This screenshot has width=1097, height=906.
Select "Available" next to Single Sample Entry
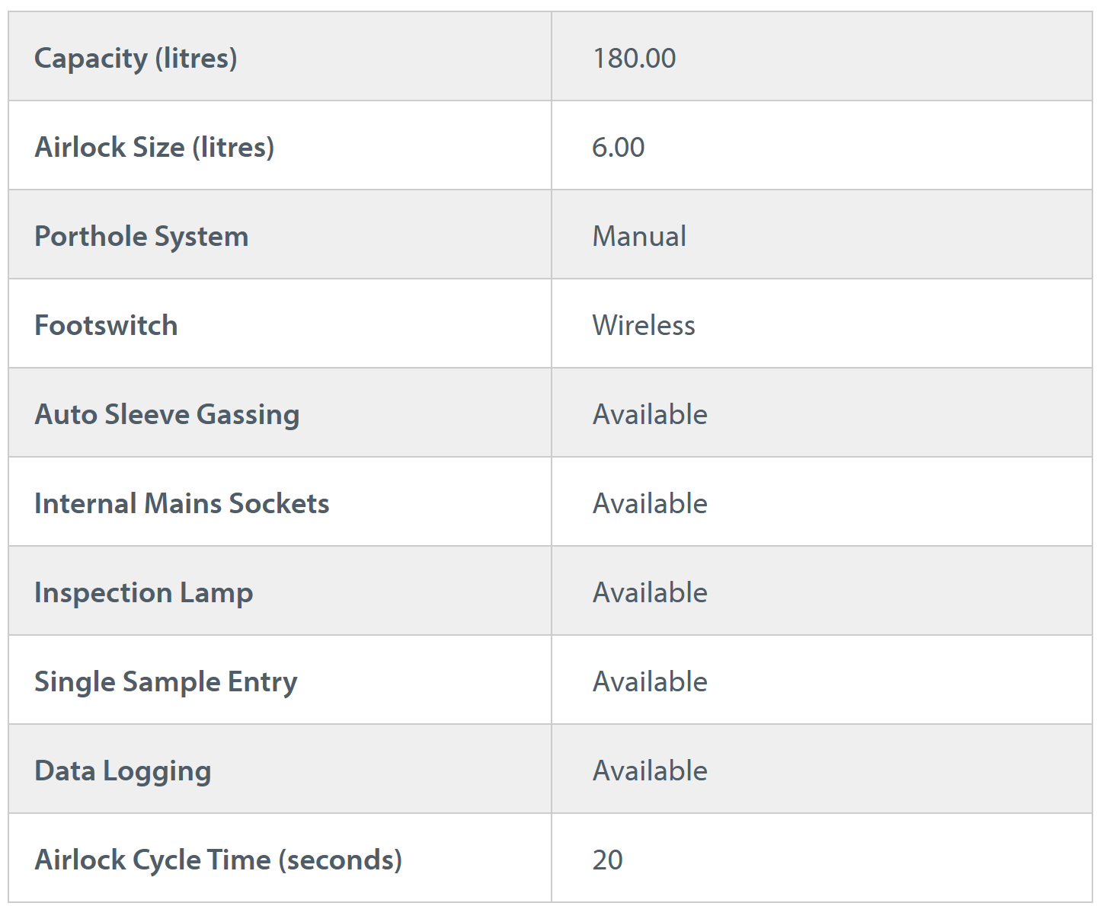pos(650,681)
